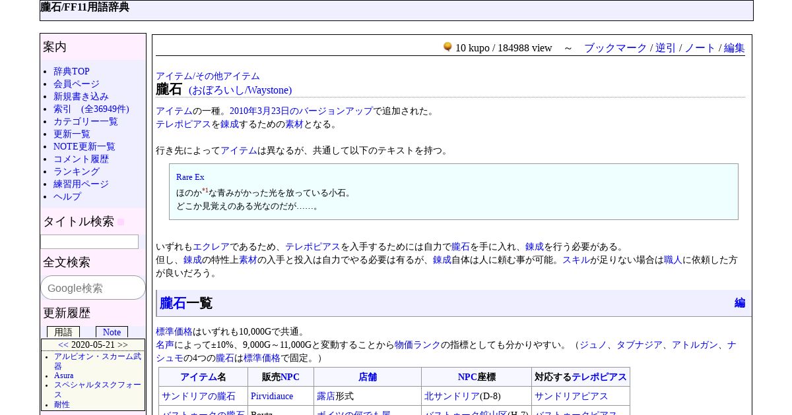This screenshot has width=792, height=415.
Task: Open ランキング in the sidebar
Action: [77, 172]
